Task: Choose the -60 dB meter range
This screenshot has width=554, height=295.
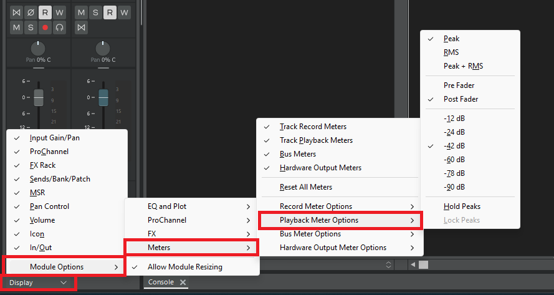Action: tap(454, 159)
